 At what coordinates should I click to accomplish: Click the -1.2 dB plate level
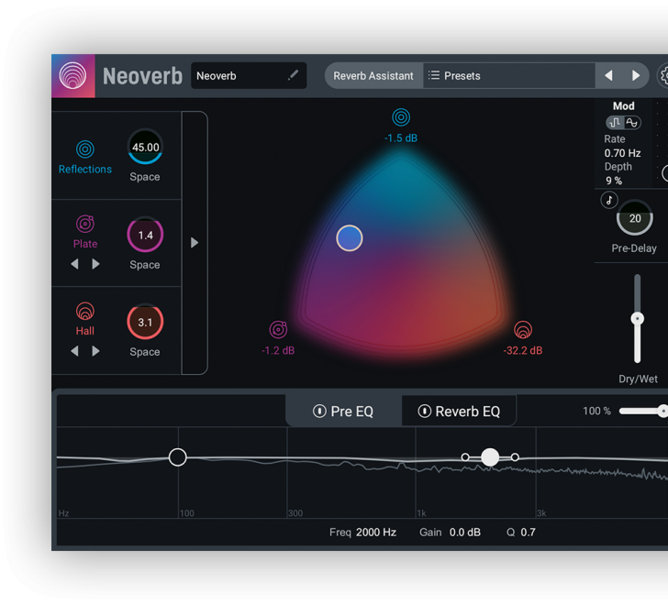[278, 350]
